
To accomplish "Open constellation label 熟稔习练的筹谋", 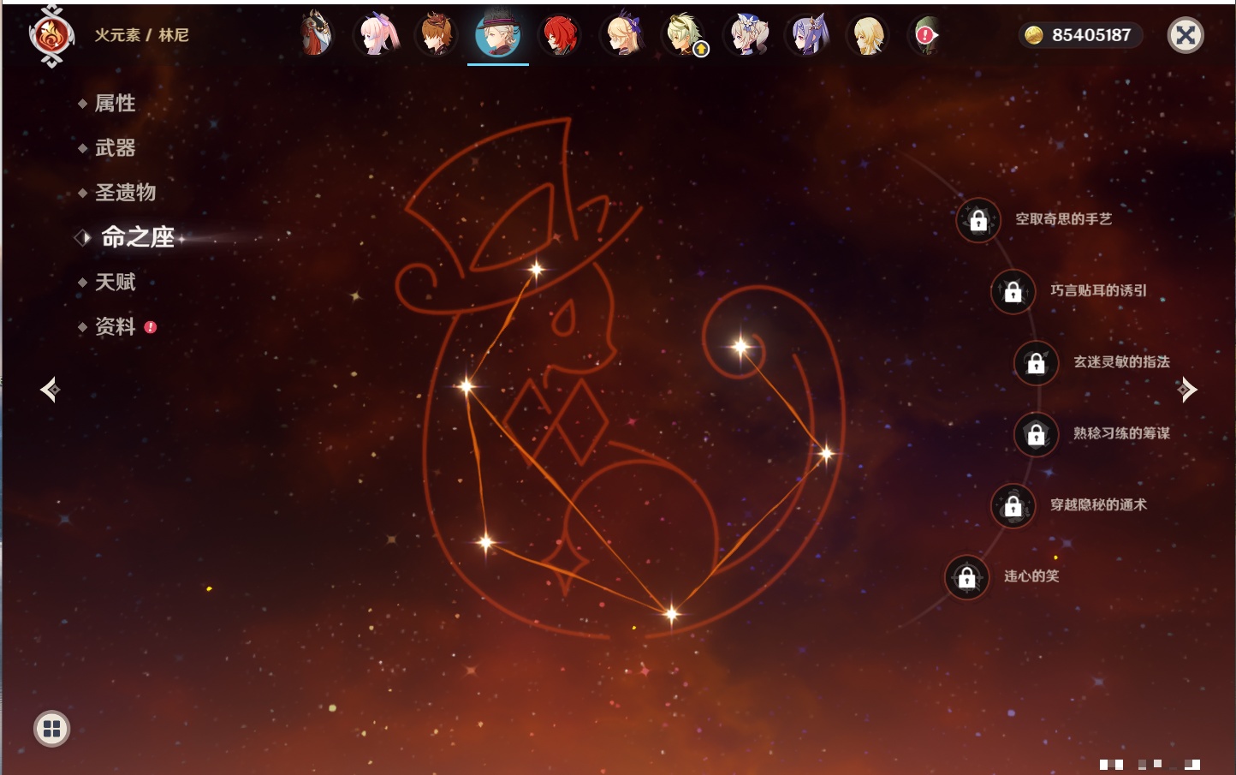I will tap(1121, 433).
